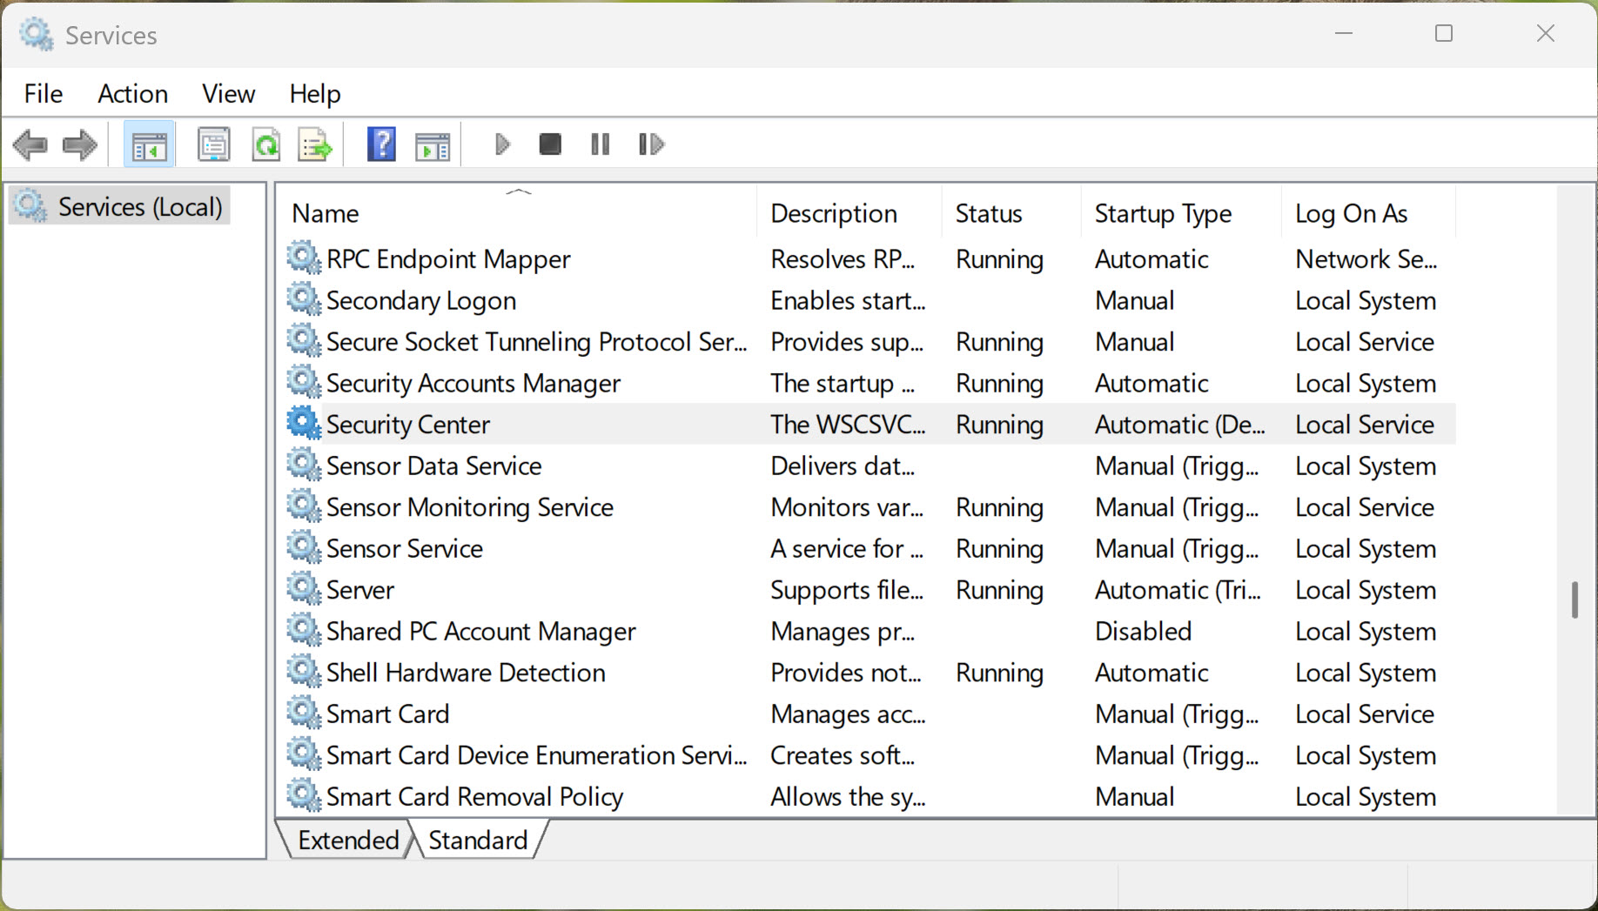Click the vertical scrollbar thumb
Screen dimensions: 1598x911
coord(1574,600)
